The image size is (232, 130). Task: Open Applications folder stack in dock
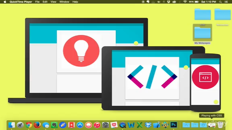tap(186, 125)
